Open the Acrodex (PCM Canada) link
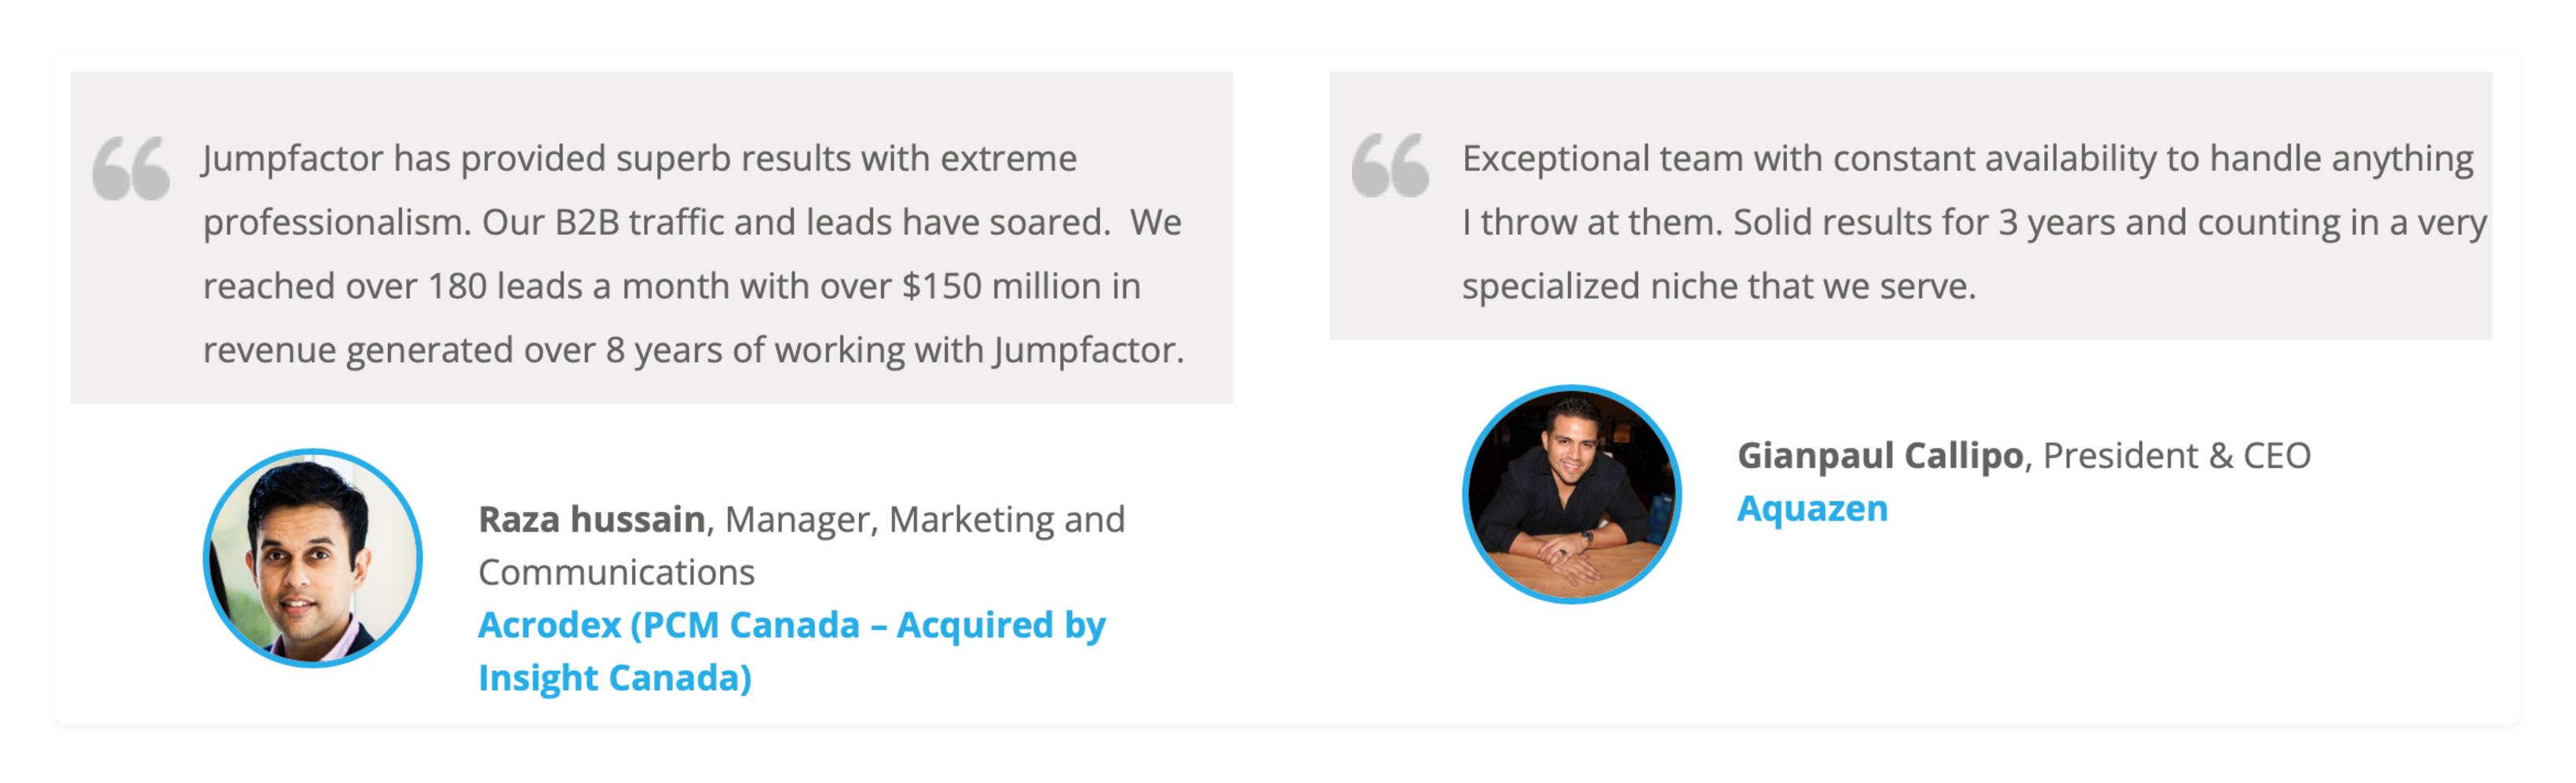 (792, 651)
